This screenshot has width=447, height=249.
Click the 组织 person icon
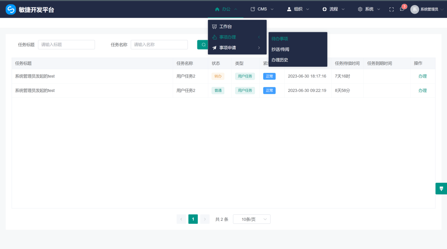[289, 9]
